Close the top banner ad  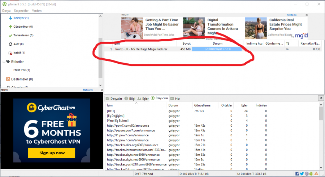pos(307,15)
